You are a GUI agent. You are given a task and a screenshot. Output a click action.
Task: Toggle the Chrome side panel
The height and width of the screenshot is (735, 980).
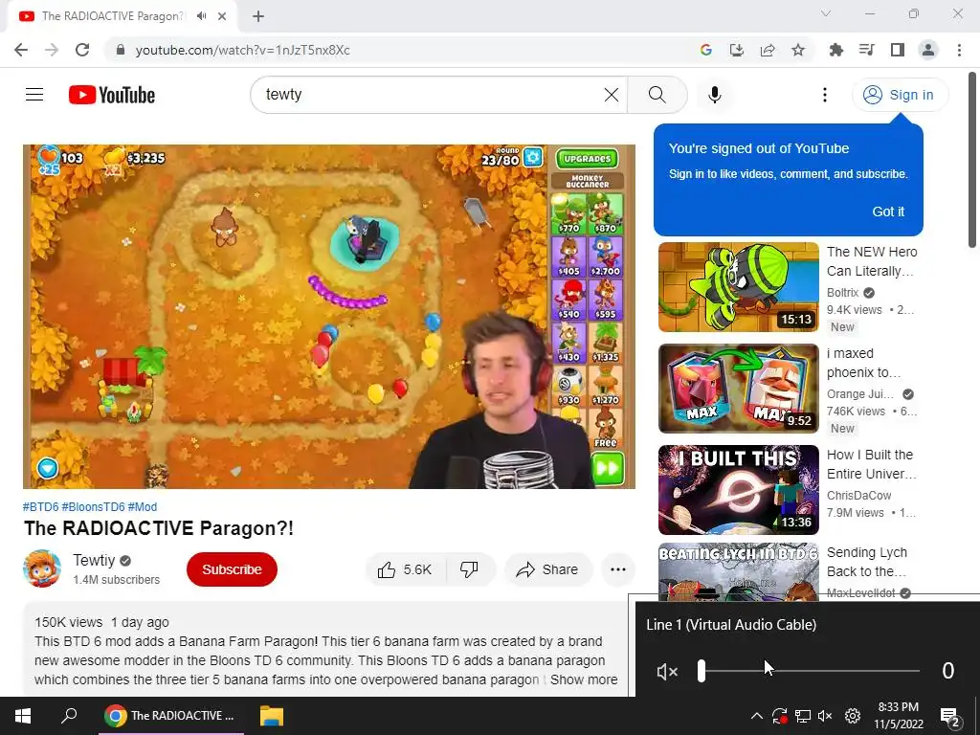click(898, 50)
